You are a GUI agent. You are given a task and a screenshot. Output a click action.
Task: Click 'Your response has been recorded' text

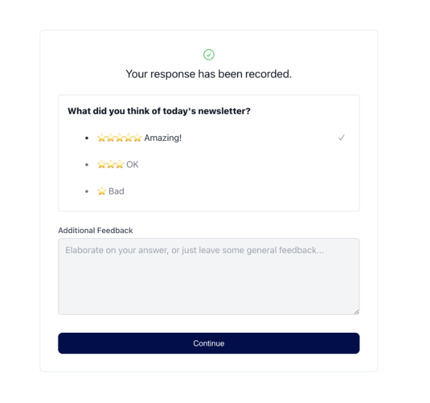click(209, 74)
